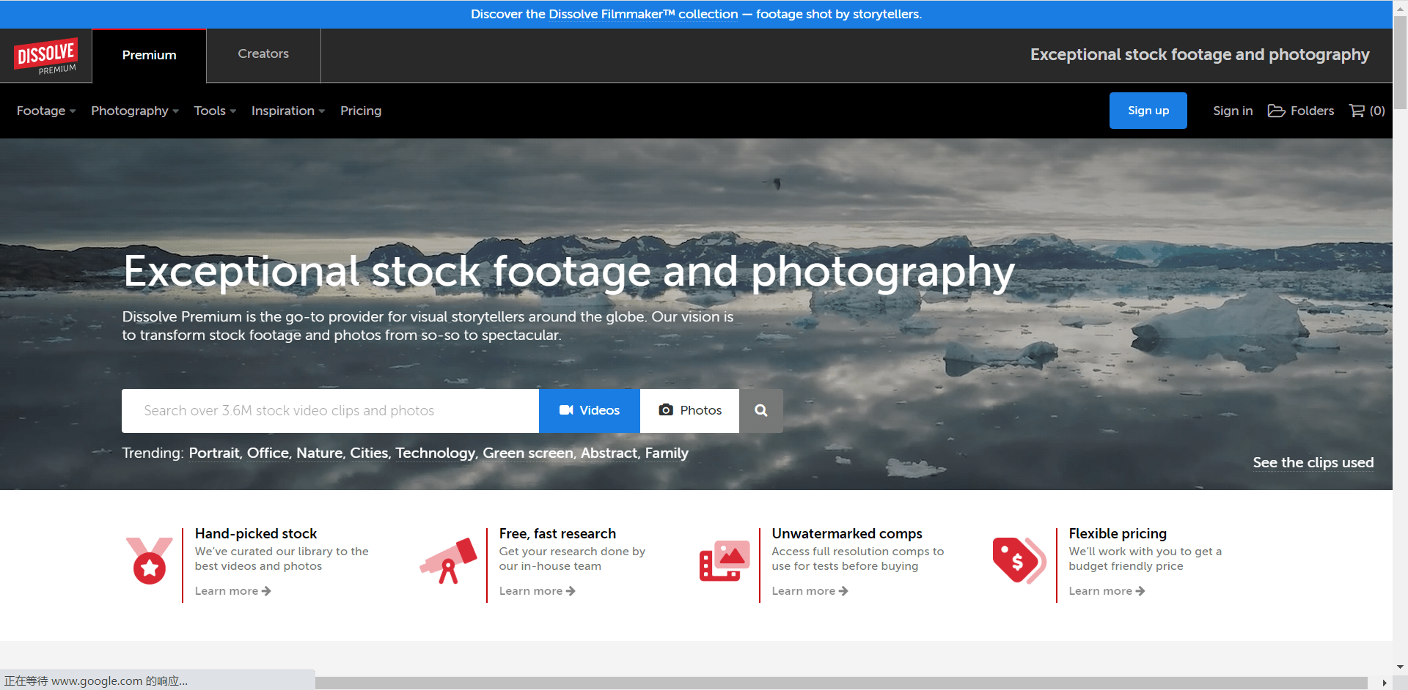Click the search magnifier button

tap(761, 411)
